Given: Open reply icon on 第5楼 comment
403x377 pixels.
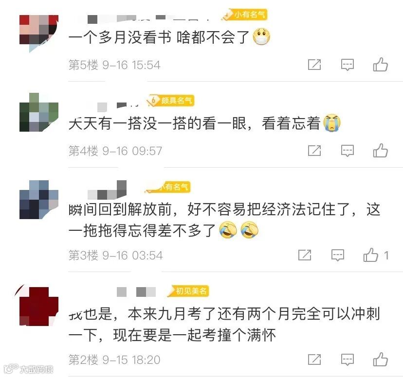Looking at the screenshot, I should 347,65.
